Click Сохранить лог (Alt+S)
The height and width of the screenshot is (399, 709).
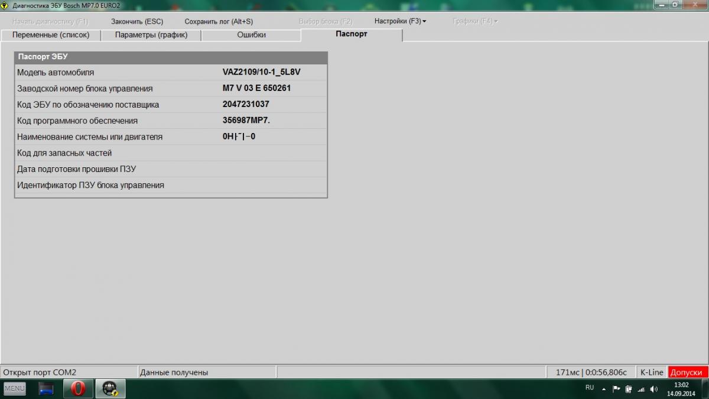tap(219, 21)
